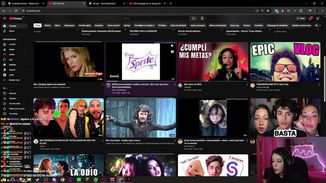Open Tus videos in the sidebar
The image size is (326, 183).
coord(15,114)
